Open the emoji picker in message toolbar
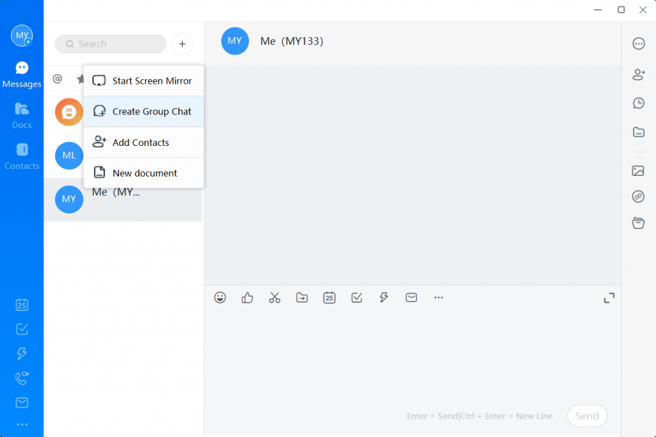 coord(220,298)
